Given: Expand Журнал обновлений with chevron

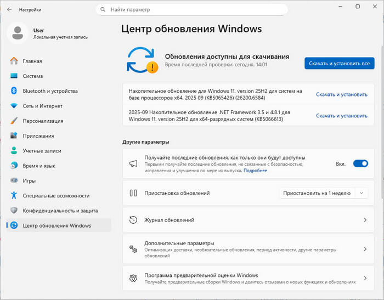Looking at the screenshot, I should tap(365, 220).
